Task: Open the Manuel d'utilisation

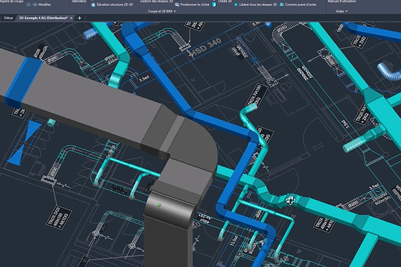Action: (x=342, y=1)
